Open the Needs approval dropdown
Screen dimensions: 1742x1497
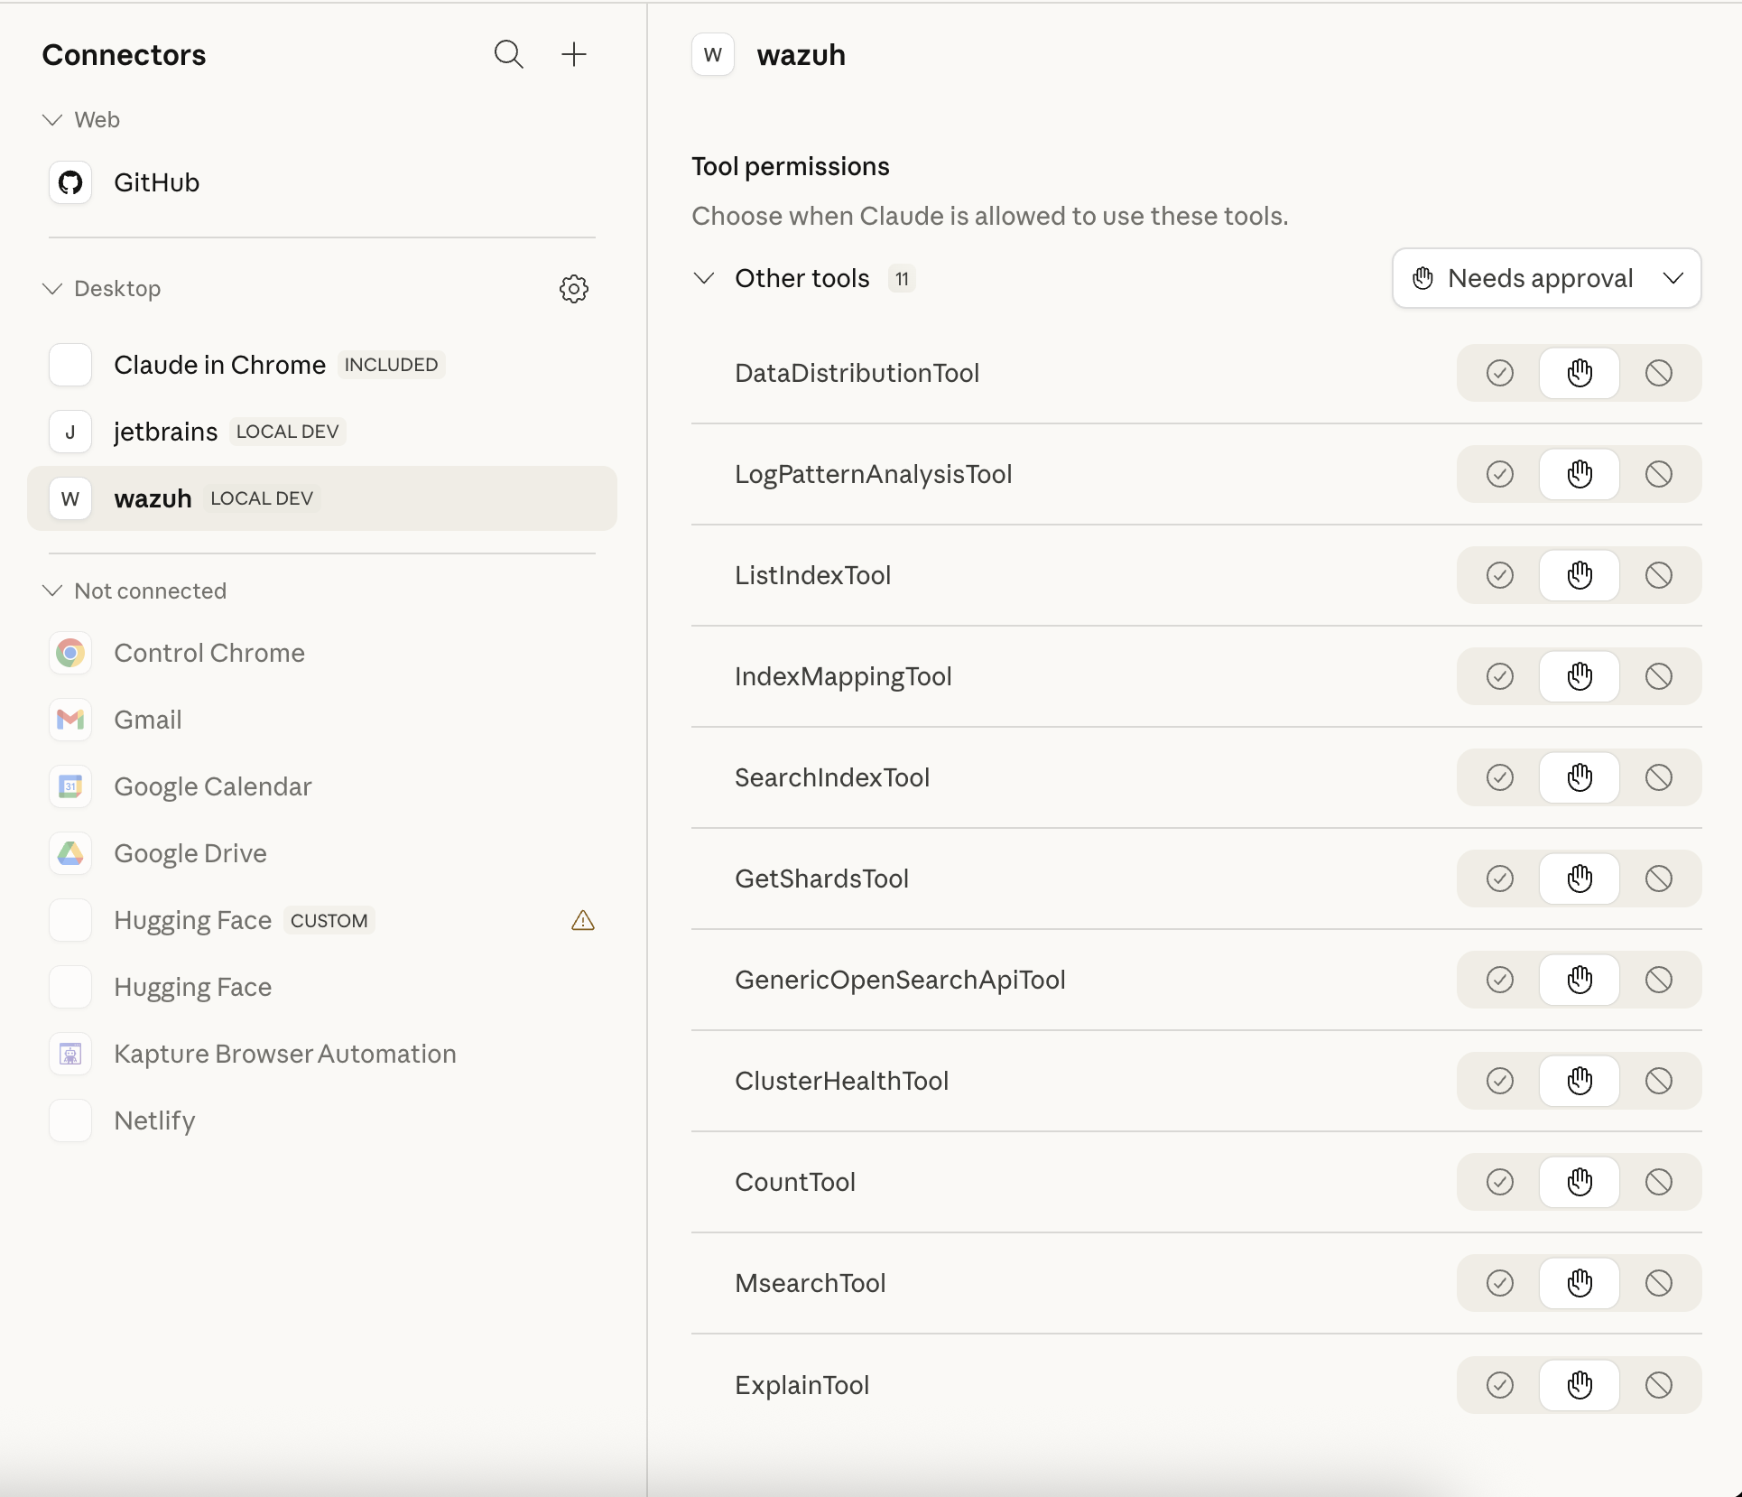coord(1544,278)
